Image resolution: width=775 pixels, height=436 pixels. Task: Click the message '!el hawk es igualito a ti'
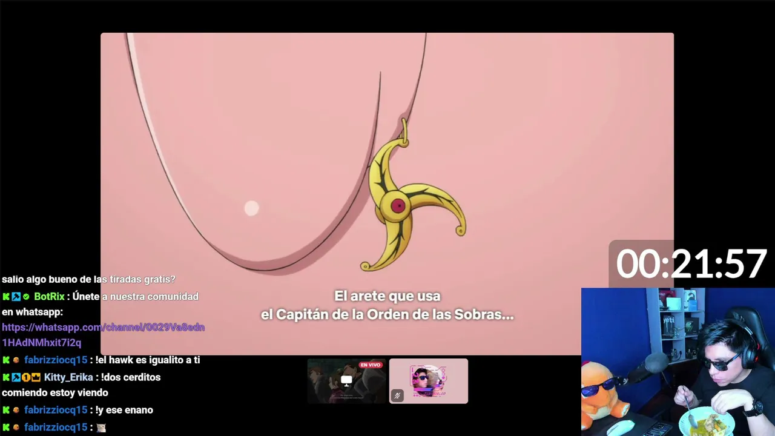[148, 360]
